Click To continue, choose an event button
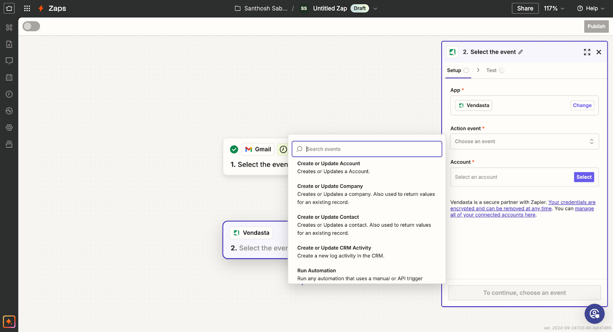The image size is (613, 332). [524, 293]
